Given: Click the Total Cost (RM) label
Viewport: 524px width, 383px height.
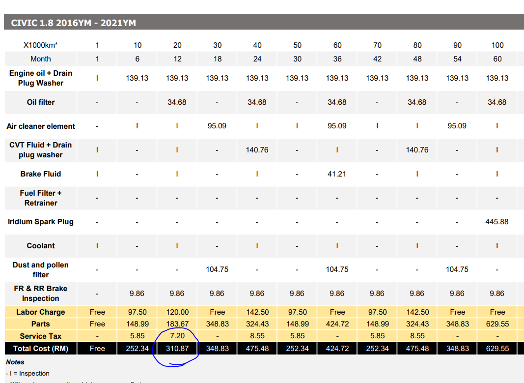Looking at the screenshot, I should coord(40,349).
